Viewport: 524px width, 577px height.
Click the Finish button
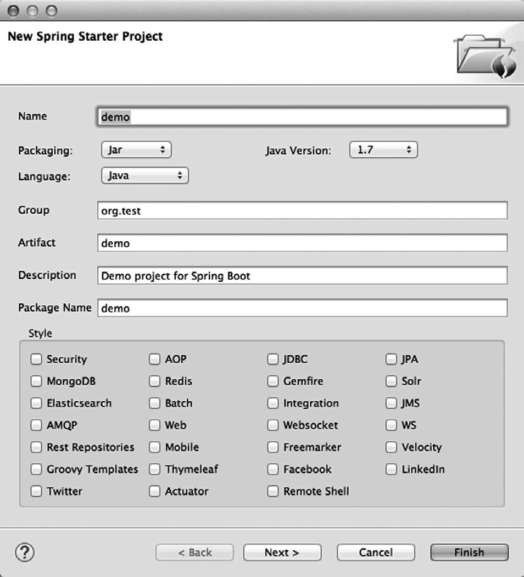tap(469, 552)
